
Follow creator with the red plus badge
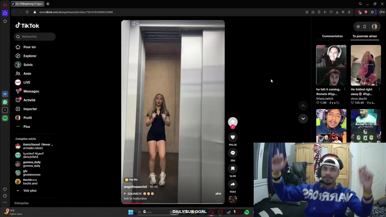click(x=233, y=127)
